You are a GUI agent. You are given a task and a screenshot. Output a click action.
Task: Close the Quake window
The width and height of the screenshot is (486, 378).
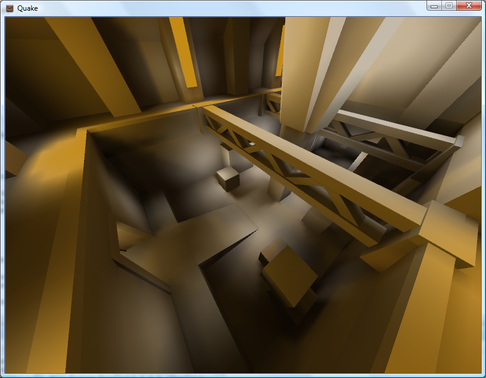click(x=469, y=6)
